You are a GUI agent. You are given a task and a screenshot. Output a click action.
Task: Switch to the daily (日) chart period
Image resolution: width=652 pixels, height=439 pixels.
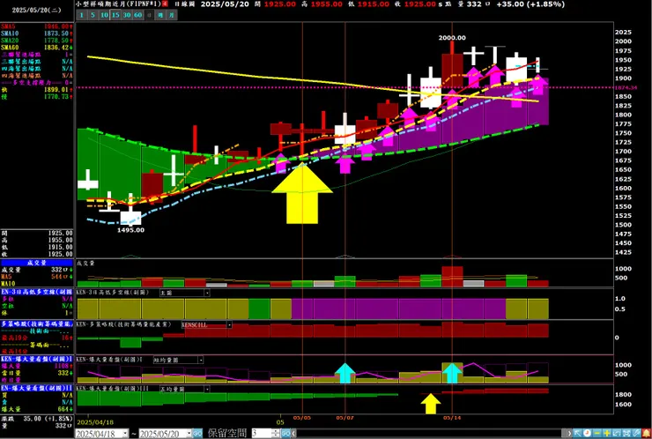point(149,15)
